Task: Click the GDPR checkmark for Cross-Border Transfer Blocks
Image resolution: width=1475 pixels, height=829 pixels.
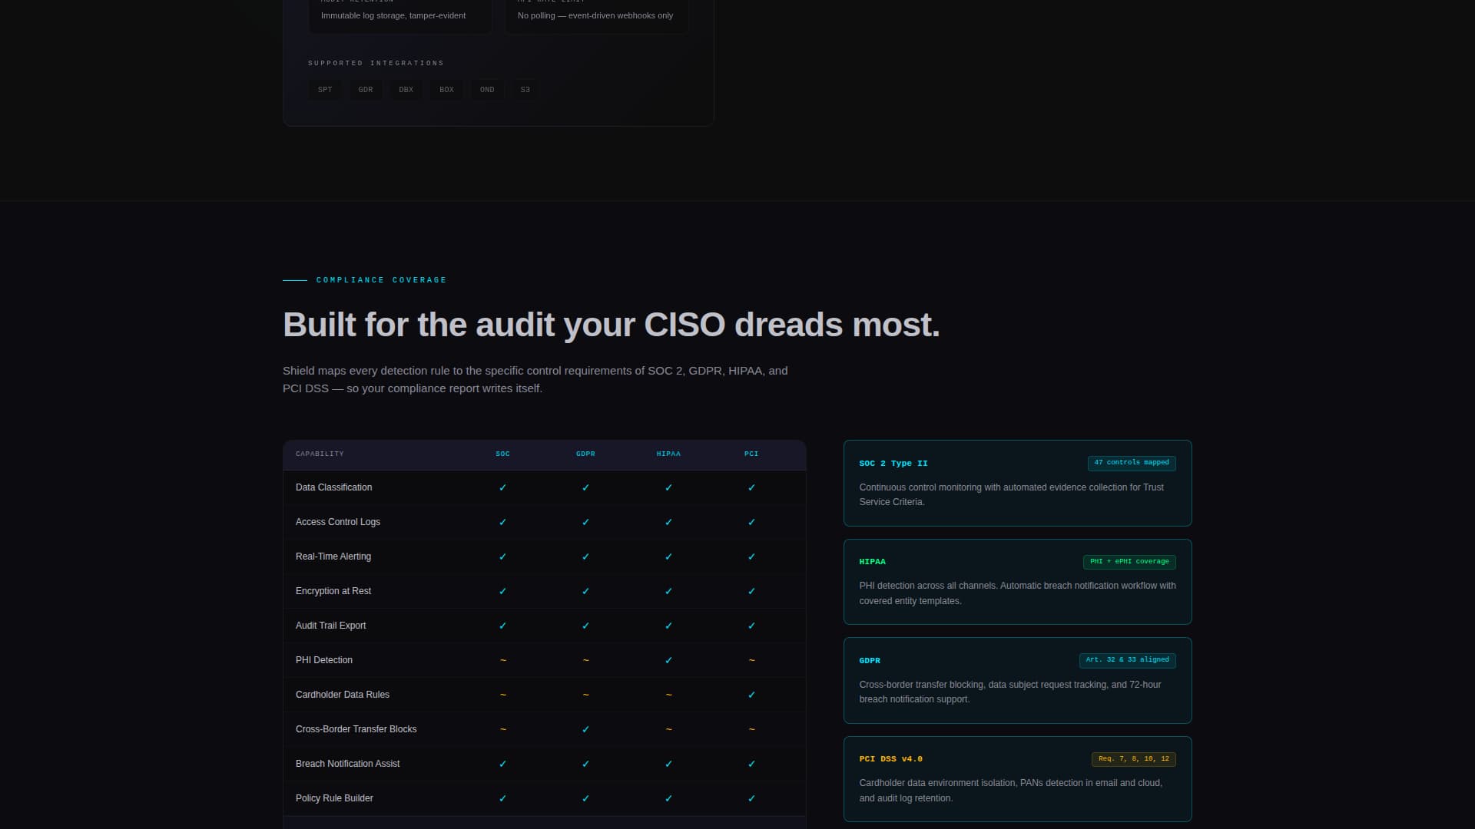Action: tap(585, 729)
